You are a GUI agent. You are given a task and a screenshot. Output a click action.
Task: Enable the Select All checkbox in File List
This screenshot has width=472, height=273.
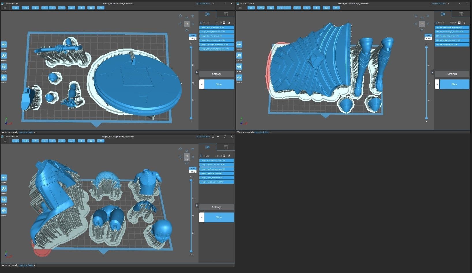pos(224,23)
